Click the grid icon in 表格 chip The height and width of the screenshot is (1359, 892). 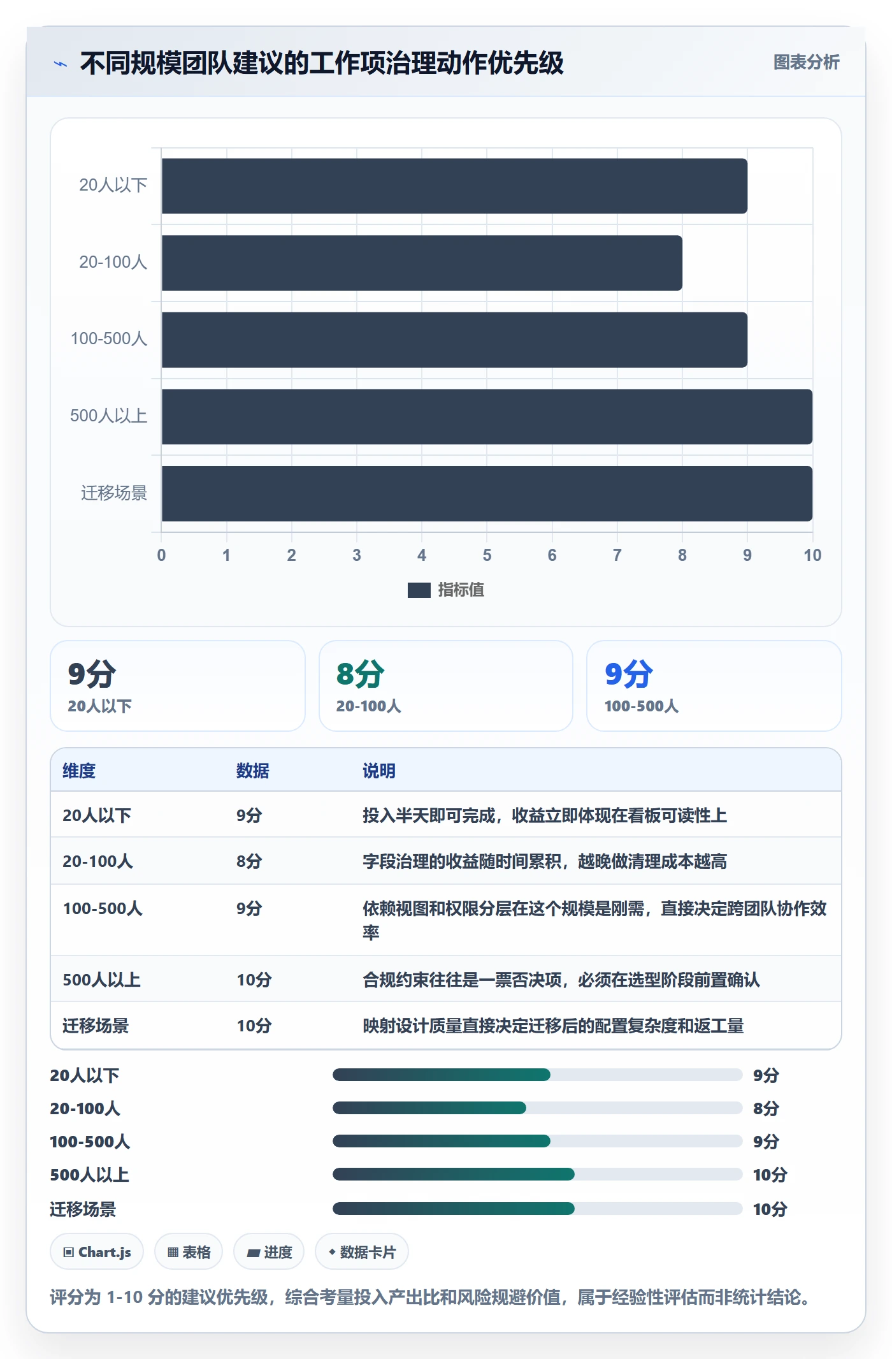[x=173, y=1253]
